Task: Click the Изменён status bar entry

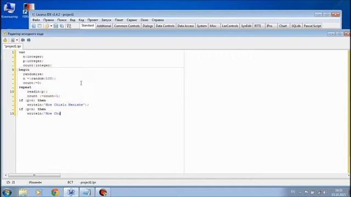Action: [35, 182]
